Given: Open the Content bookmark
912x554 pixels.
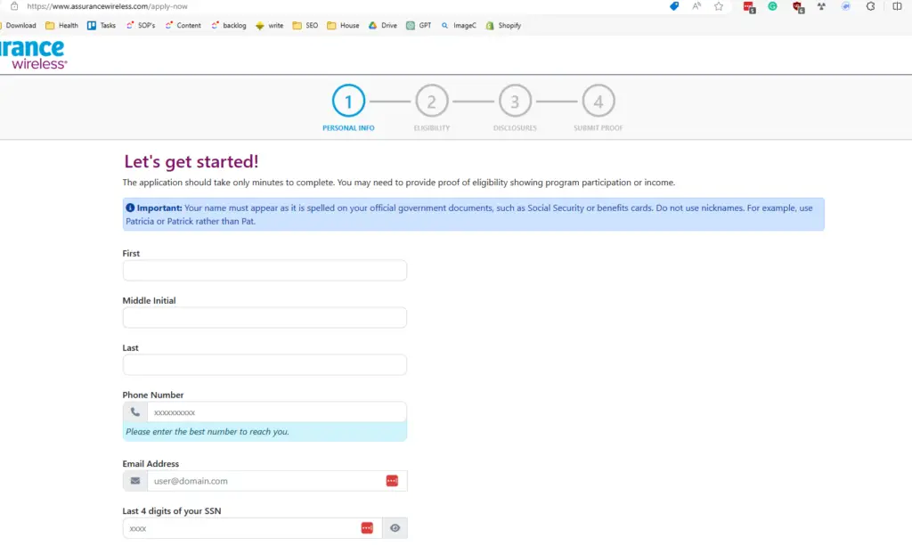Looking at the screenshot, I should tap(183, 26).
